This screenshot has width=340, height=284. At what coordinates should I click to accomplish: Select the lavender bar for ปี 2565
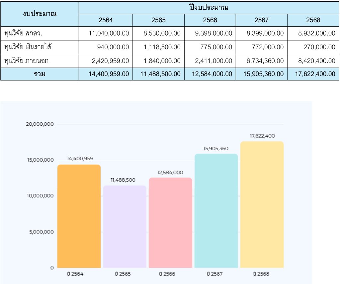(125, 226)
